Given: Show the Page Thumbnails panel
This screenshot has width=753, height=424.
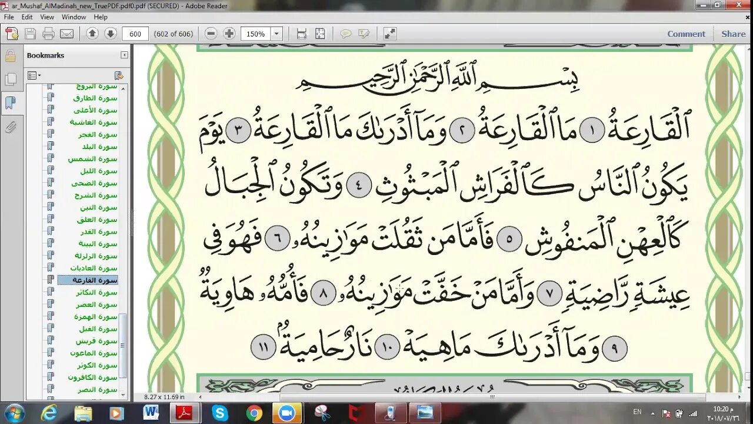Looking at the screenshot, I should [x=10, y=79].
